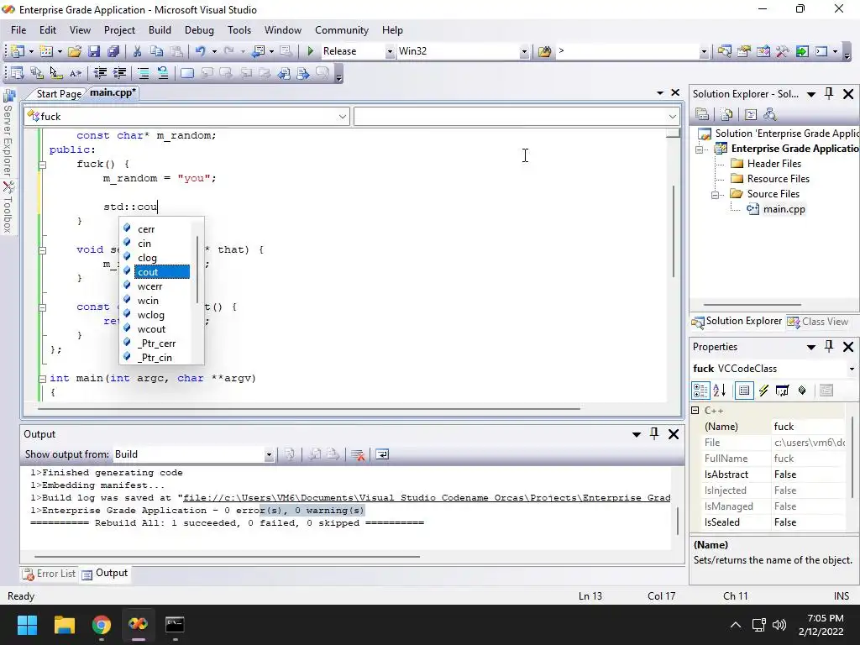Click the Open File folder icon
Image resolution: width=860 pixels, height=645 pixels.
click(75, 51)
